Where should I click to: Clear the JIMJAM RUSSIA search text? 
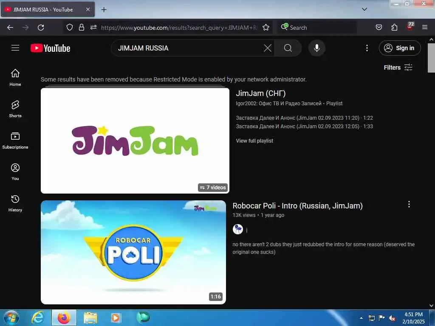click(268, 48)
